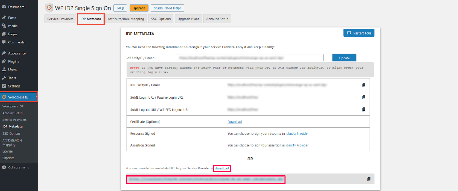Click the Dashboard gauge icon
The height and width of the screenshot is (191, 458).
pyautogui.click(x=4, y=7)
